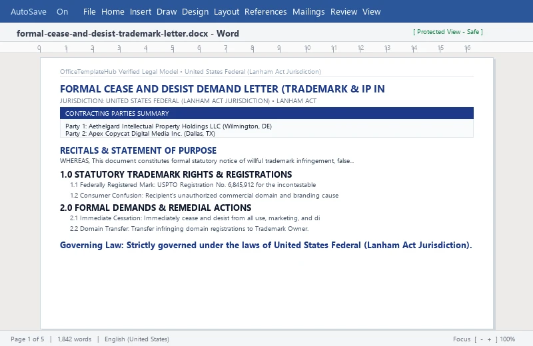This screenshot has height=346, width=533.
Task: Click the Party 1 Aethelgard line
Action: 169,126
